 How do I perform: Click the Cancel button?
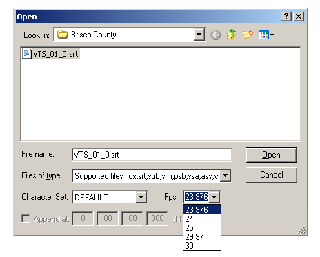pos(271,175)
